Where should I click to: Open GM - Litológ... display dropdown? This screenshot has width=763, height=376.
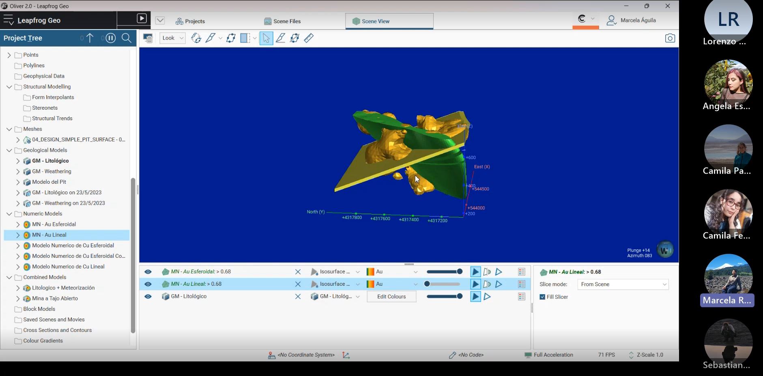point(335,297)
